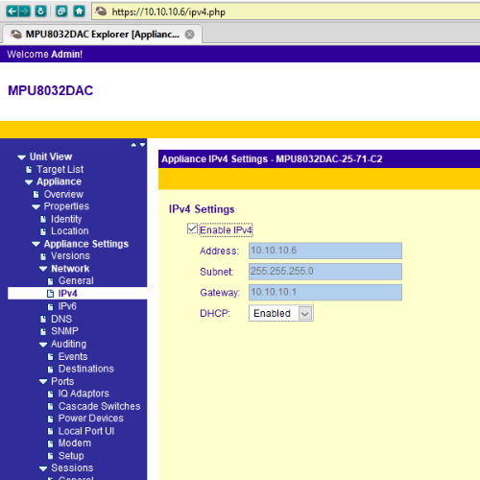
Task: Collapse the Auditing tree section
Action: click(x=43, y=345)
